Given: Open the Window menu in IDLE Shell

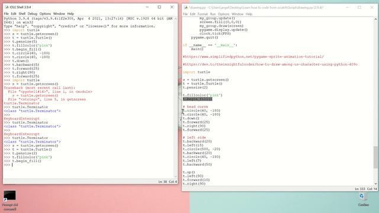Looking at the screenshot, I should tap(59, 14).
